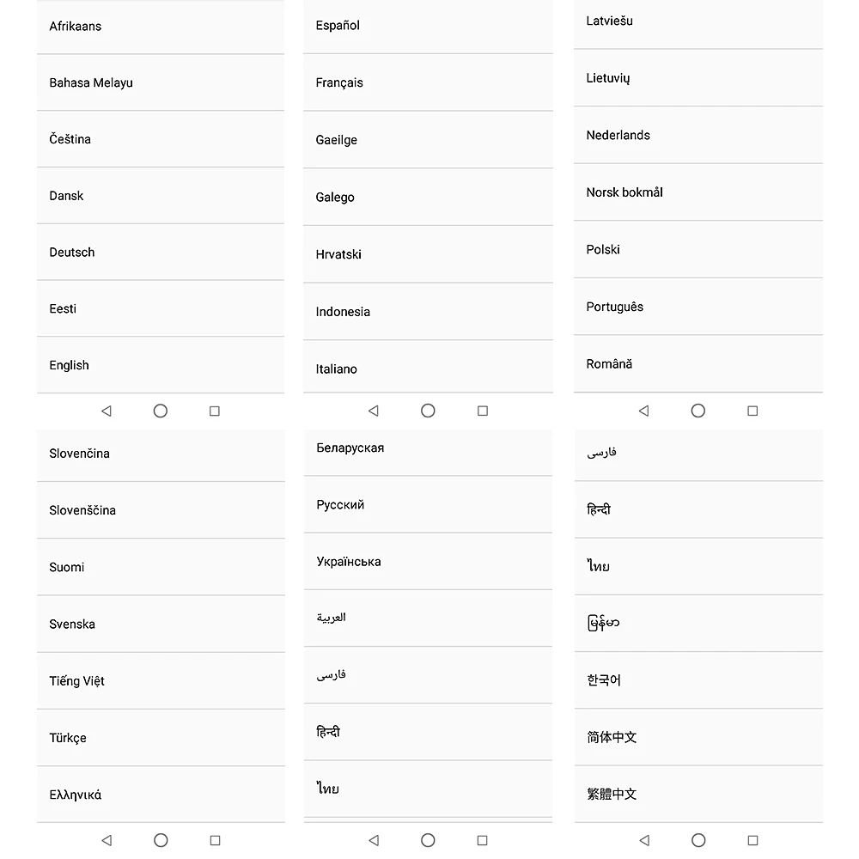Choose the Norsk bokmål entry

point(698,192)
